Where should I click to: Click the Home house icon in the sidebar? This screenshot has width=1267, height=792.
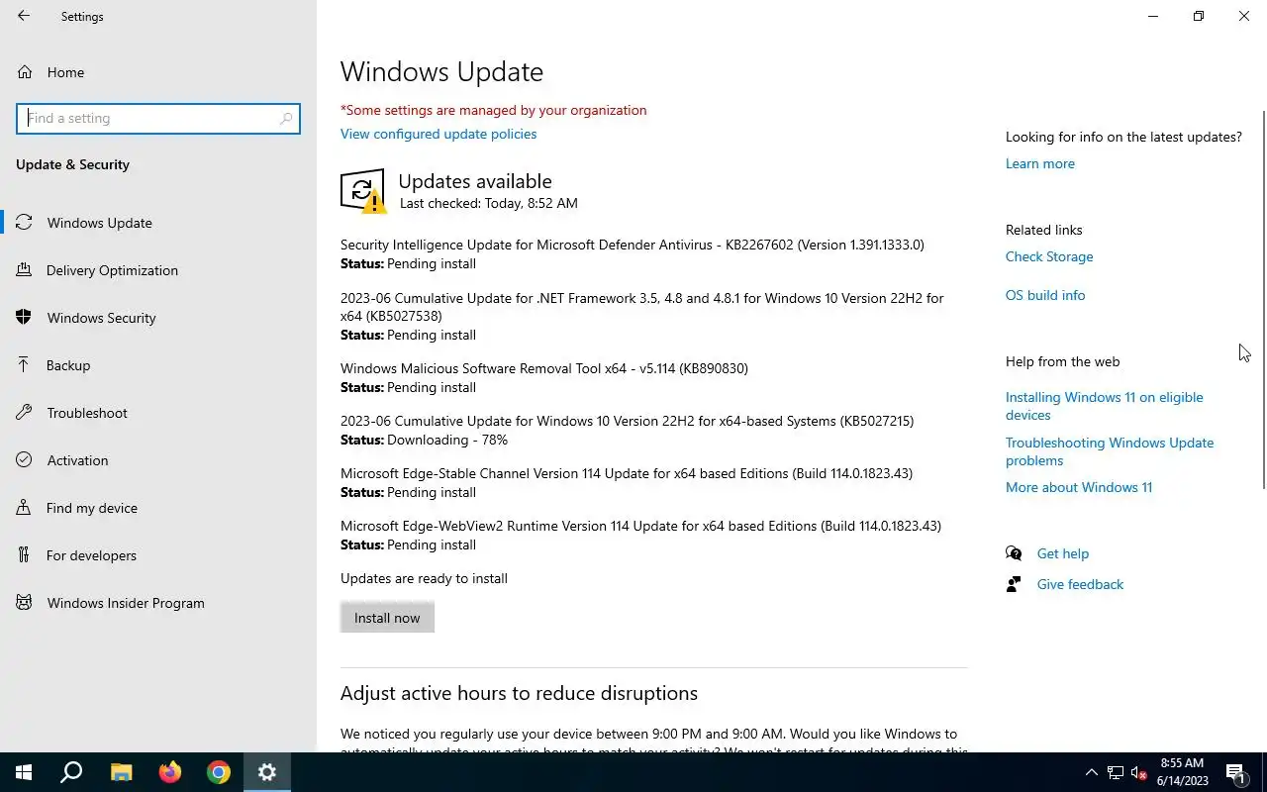pyautogui.click(x=24, y=72)
